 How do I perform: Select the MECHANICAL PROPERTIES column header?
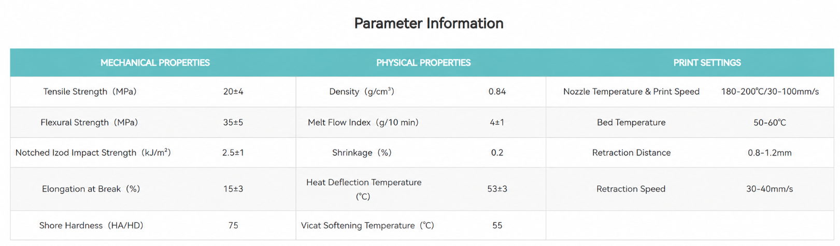(155, 63)
